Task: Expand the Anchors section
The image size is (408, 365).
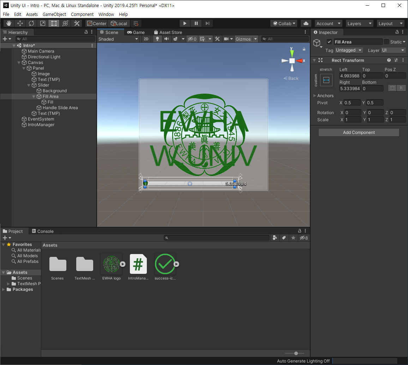Action: (x=314, y=96)
